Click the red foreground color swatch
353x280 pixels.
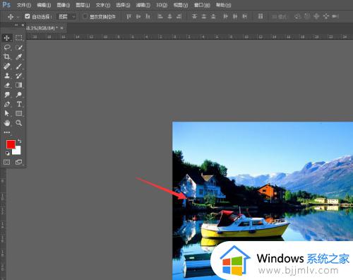click(11, 144)
